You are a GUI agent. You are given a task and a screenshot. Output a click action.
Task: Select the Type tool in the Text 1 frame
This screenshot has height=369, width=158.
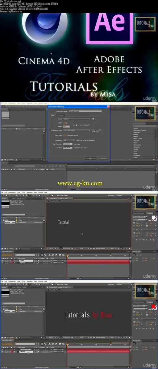(x=30, y=195)
